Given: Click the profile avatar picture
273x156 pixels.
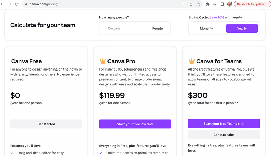Looking at the screenshot, I should (230, 4).
